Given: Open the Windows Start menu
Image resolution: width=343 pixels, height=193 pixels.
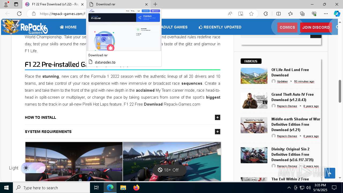Looking at the screenshot, I should click(6, 188).
